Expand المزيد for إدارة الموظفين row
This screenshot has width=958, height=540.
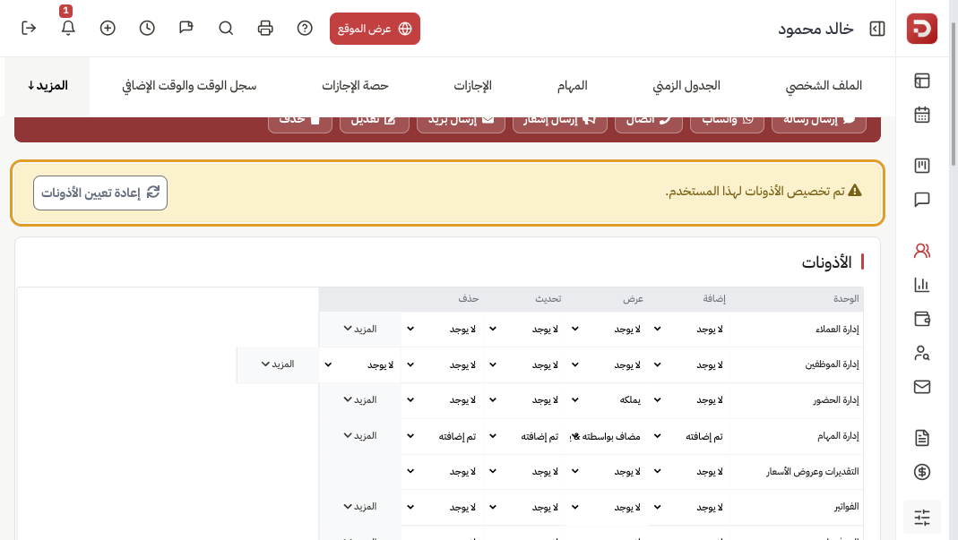(x=278, y=364)
